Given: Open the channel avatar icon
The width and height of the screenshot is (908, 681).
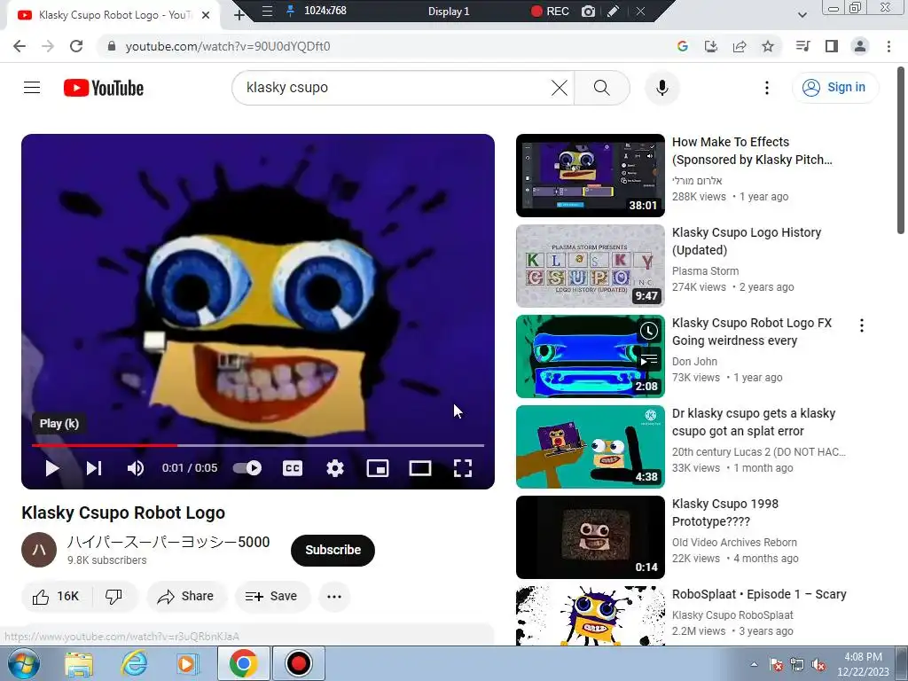Looking at the screenshot, I should (x=39, y=550).
